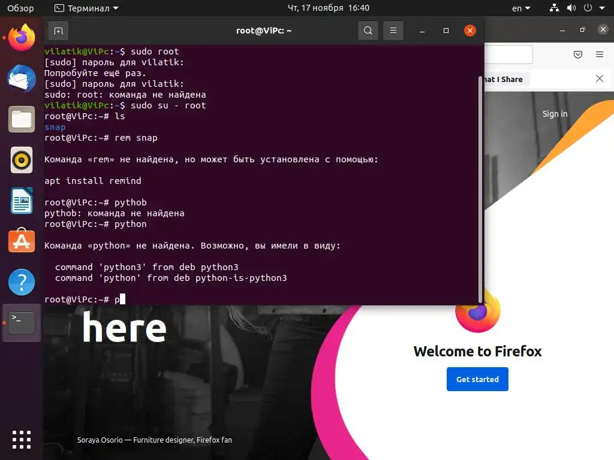This screenshot has width=614, height=460.
Task: Maximize the terminal window
Action: (446, 31)
